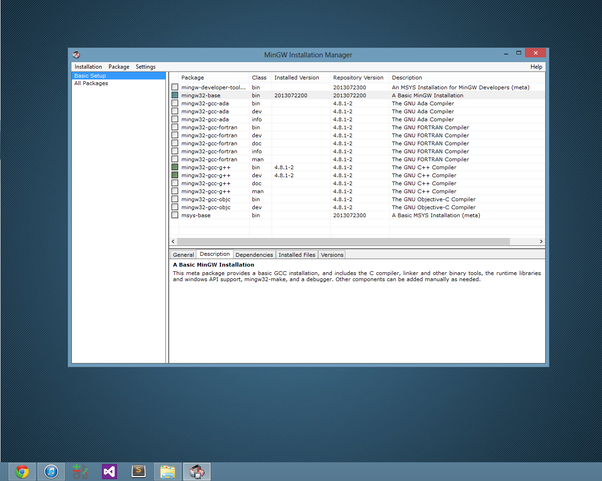Open the Installation menu
This screenshot has height=481, width=602.
point(88,67)
